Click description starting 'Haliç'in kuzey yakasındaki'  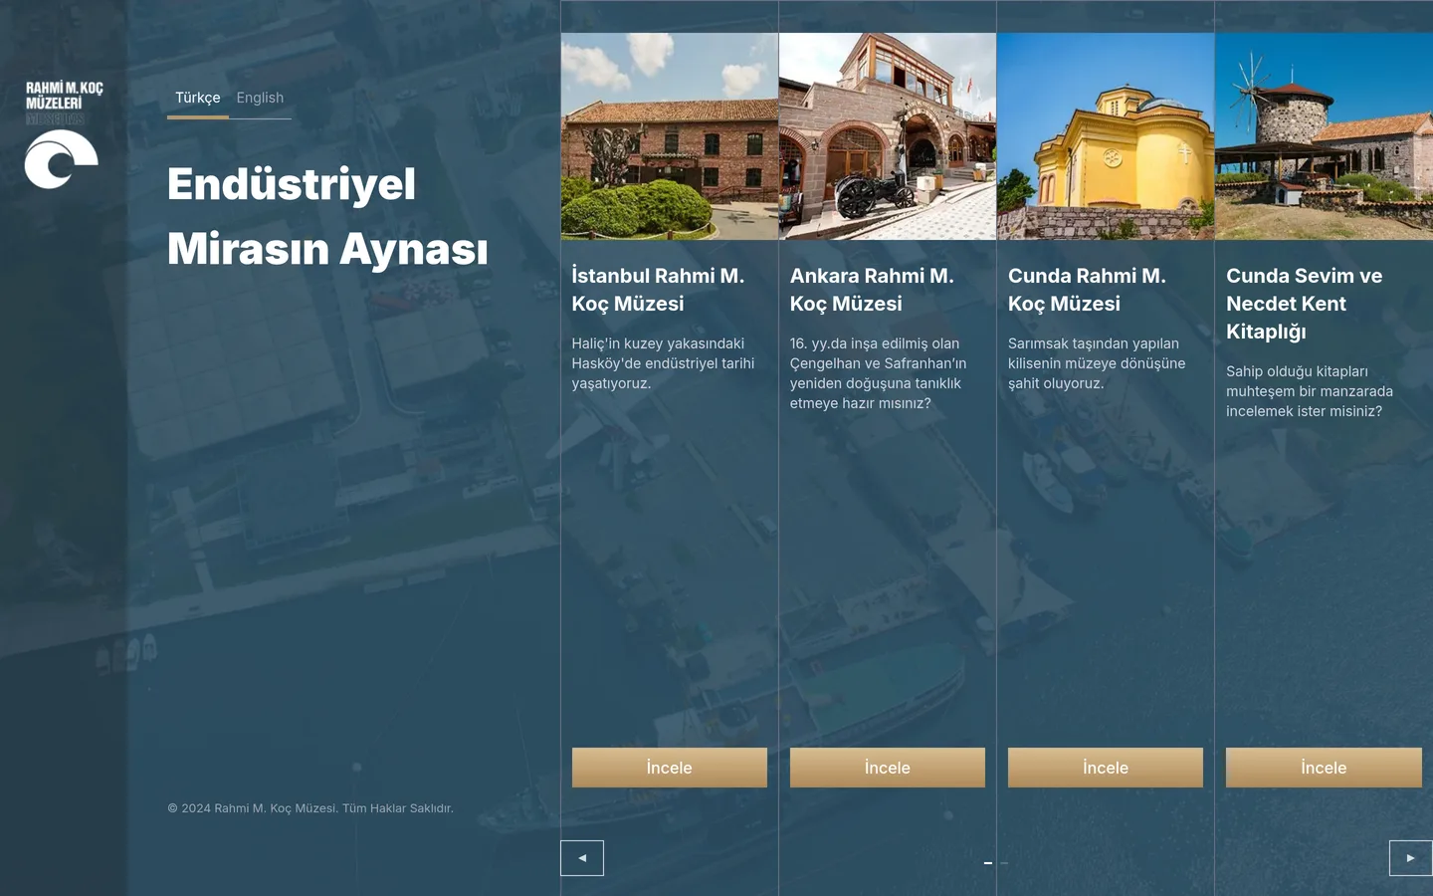click(663, 363)
